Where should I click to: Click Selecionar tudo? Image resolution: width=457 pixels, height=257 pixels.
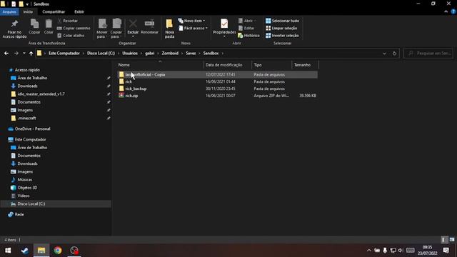pyautogui.click(x=283, y=21)
